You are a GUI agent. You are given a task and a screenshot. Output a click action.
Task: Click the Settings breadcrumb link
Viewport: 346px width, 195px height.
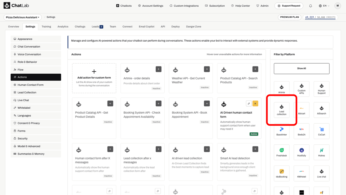tap(51, 17)
